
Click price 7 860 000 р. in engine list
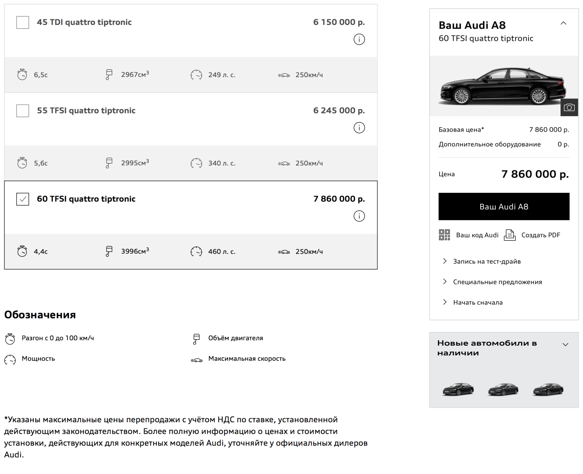(339, 199)
